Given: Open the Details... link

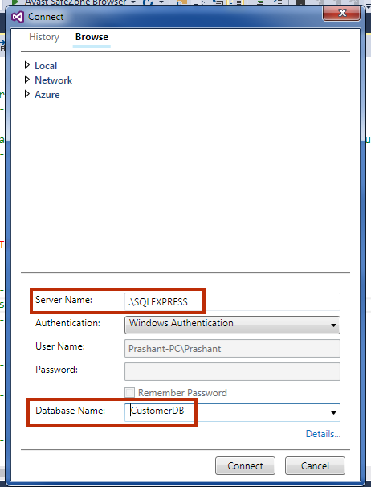Looking at the screenshot, I should point(323,434).
